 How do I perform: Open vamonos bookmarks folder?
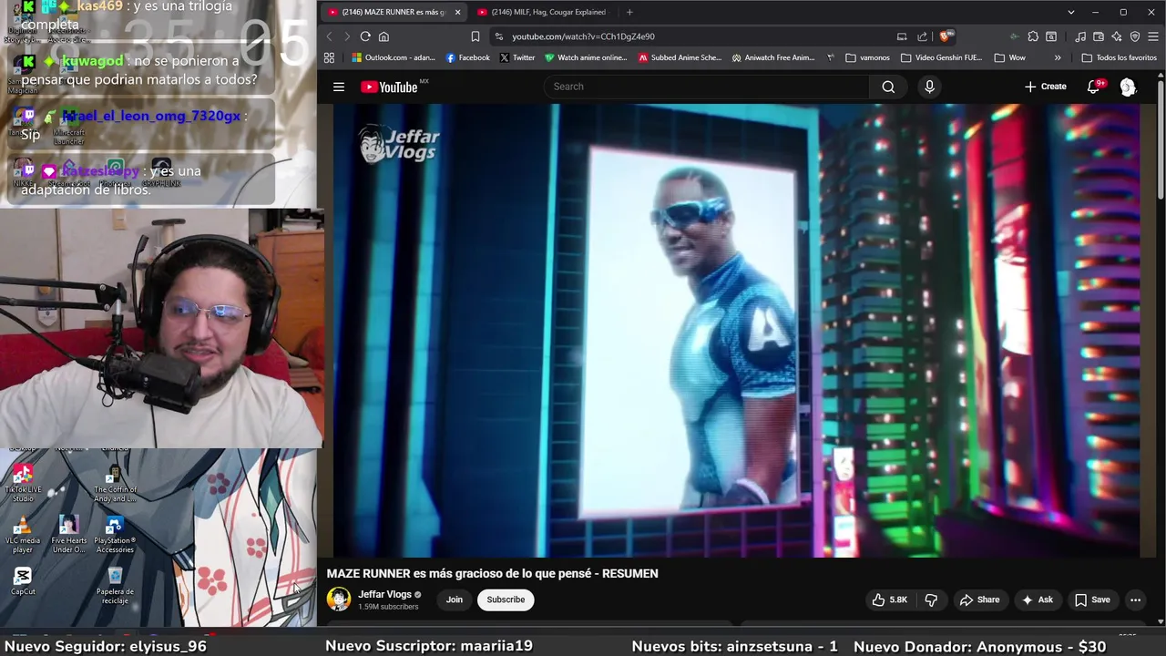pos(867,57)
